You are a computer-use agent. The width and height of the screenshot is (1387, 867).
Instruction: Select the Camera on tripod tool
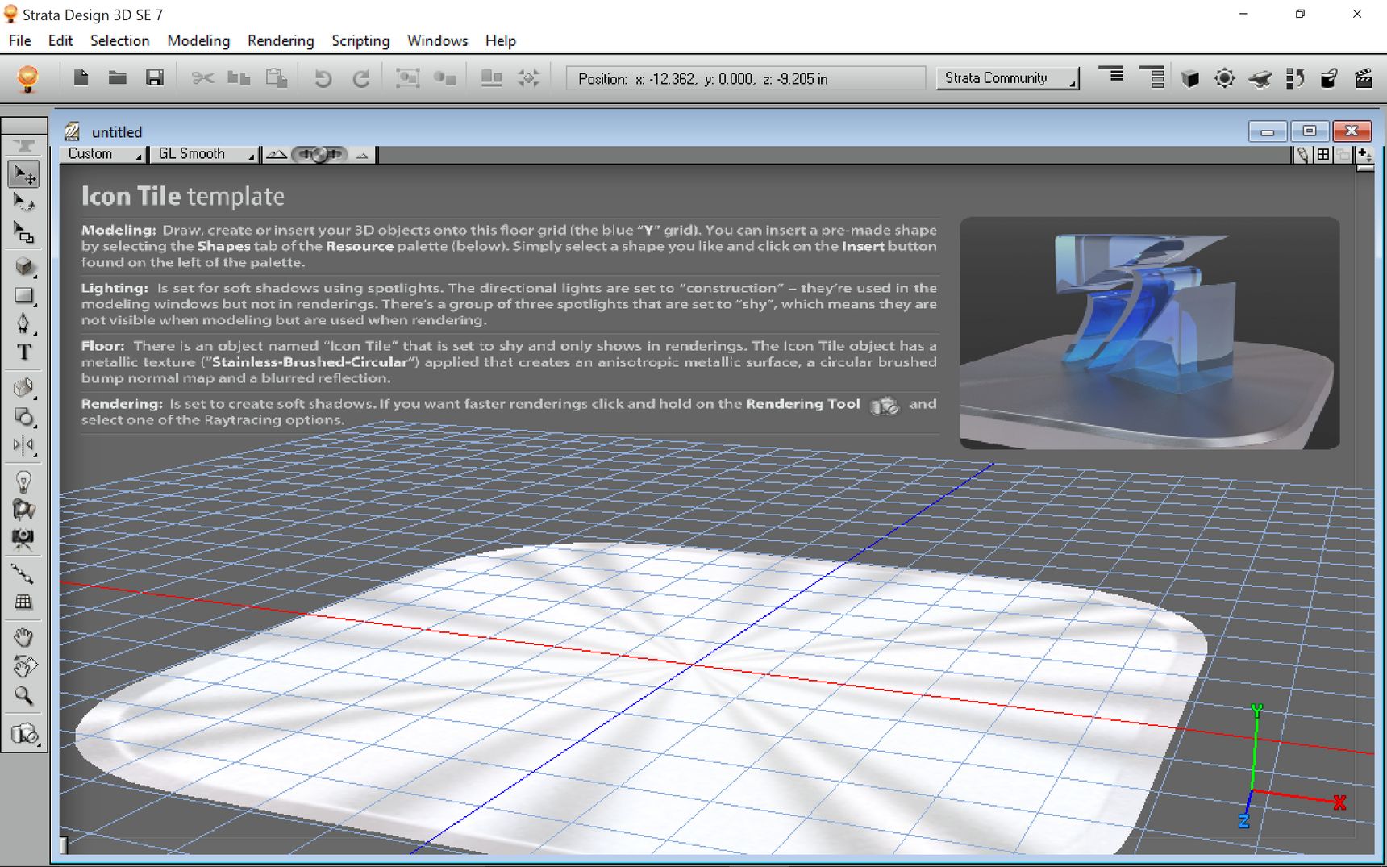point(24,539)
